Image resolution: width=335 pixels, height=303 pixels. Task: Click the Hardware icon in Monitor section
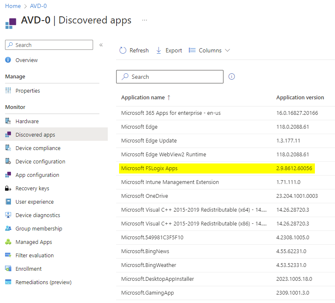click(x=8, y=121)
